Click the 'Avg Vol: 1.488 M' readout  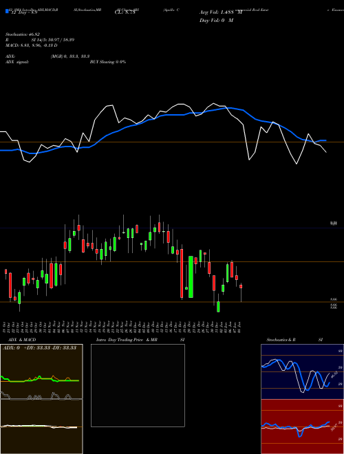(x=221, y=12)
